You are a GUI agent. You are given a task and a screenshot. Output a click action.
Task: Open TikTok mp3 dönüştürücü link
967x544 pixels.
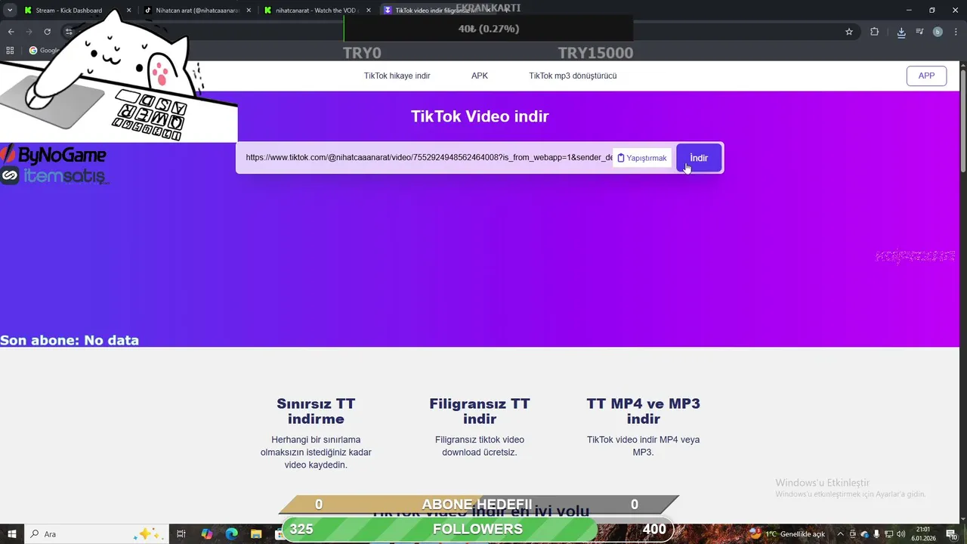click(x=573, y=76)
